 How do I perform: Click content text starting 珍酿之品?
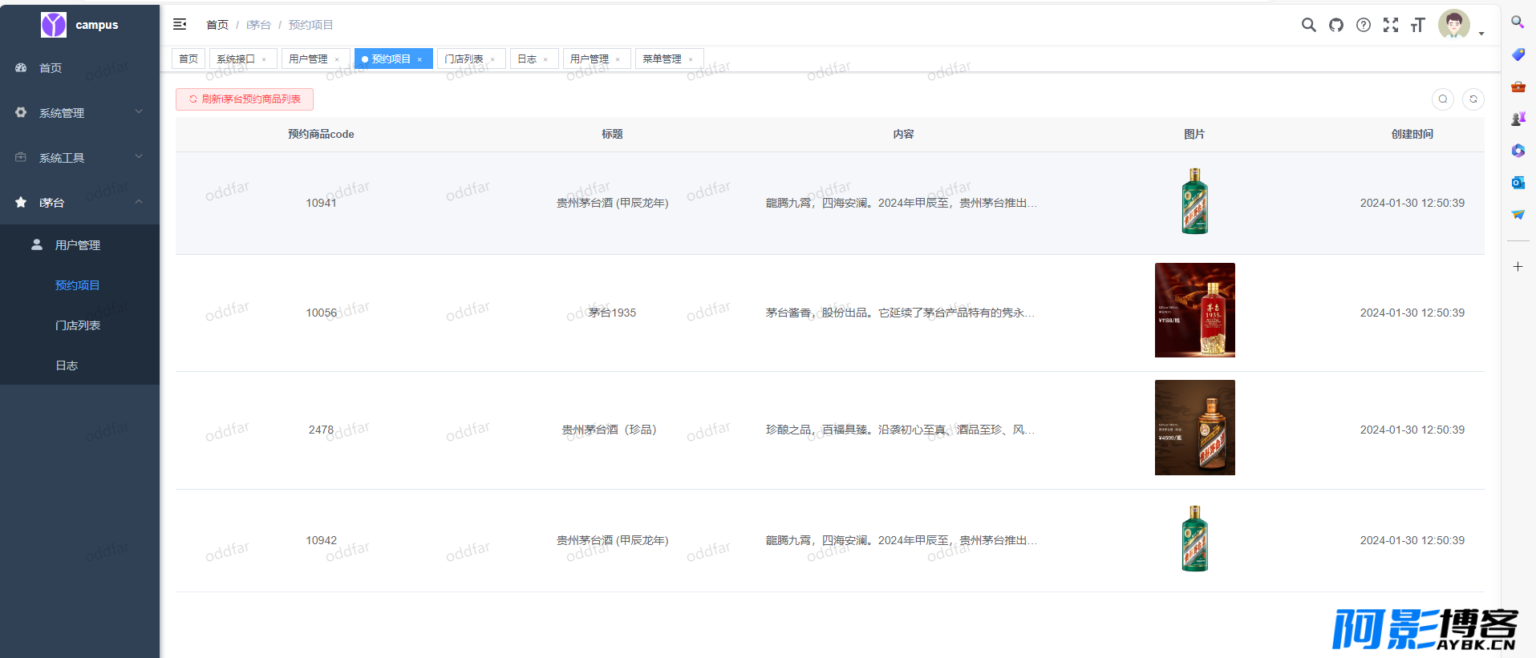click(x=900, y=430)
